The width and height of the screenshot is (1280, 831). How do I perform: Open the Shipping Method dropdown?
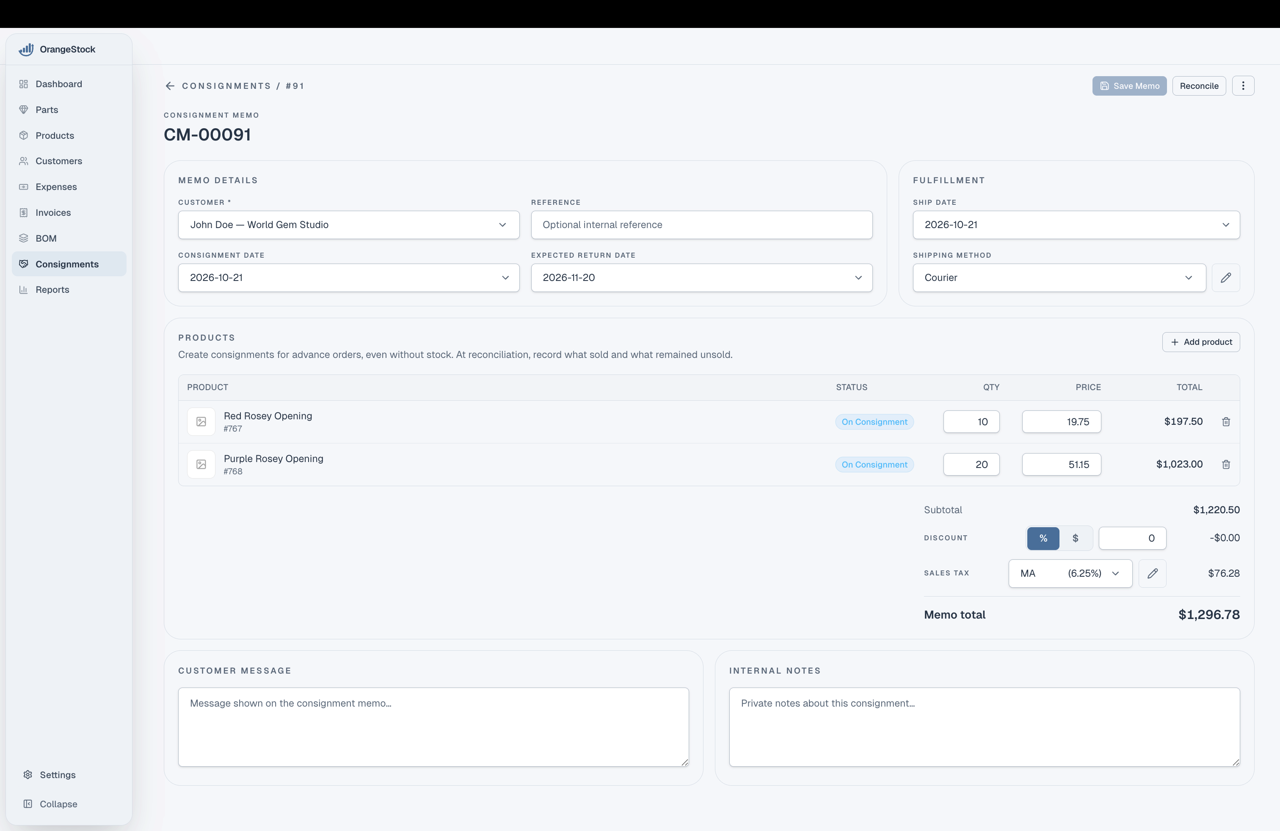coord(1059,278)
